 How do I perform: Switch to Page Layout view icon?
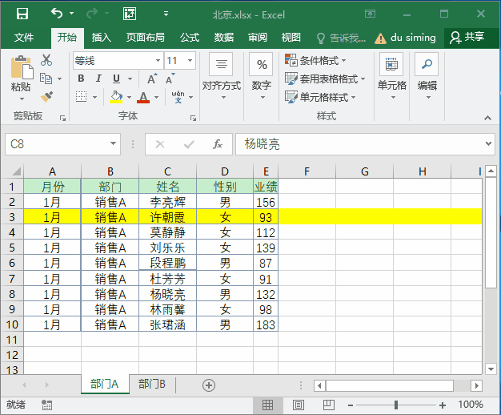coord(298,405)
